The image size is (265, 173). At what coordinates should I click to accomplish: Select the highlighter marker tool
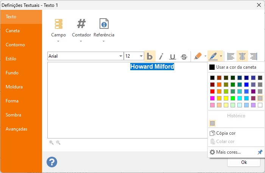[198, 56]
